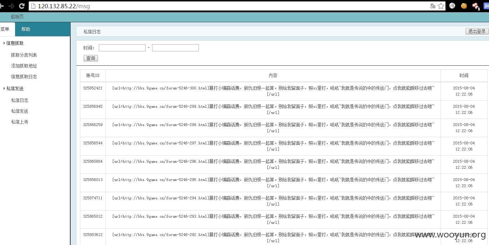Select account ID 325852421
The height and width of the screenshot is (245, 489).
[93, 88]
